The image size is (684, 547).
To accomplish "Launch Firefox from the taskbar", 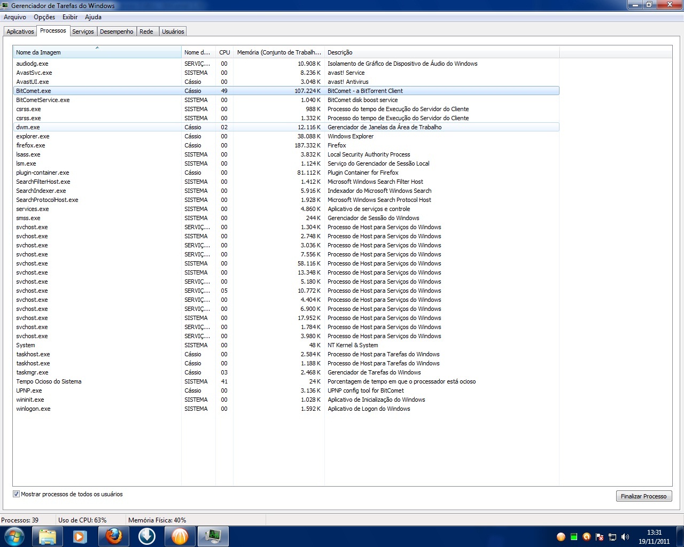I will pos(113,536).
